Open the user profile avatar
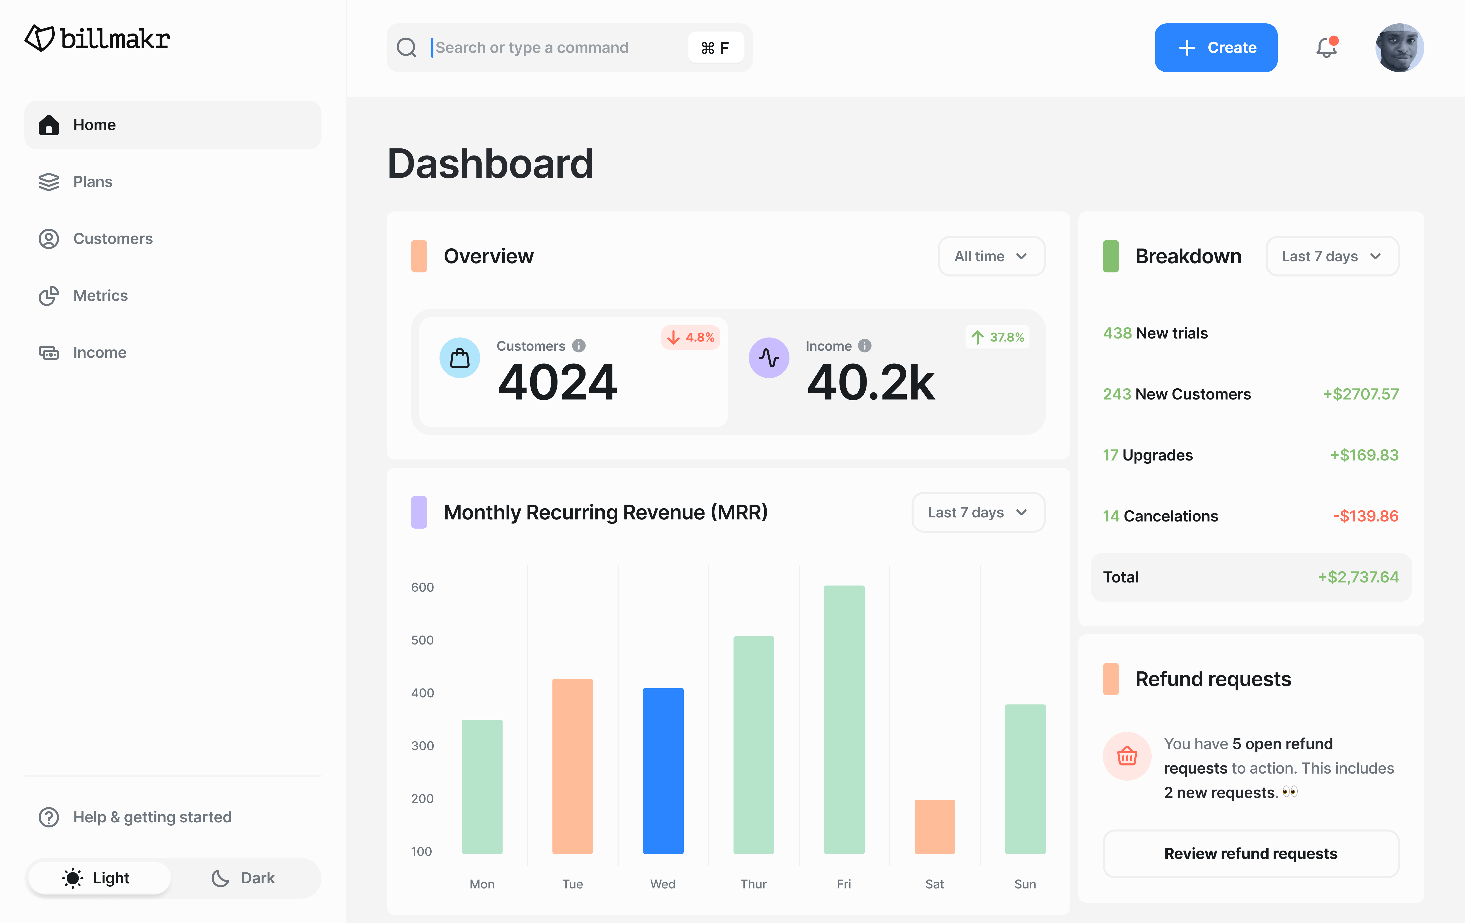The height and width of the screenshot is (923, 1465). click(x=1399, y=48)
